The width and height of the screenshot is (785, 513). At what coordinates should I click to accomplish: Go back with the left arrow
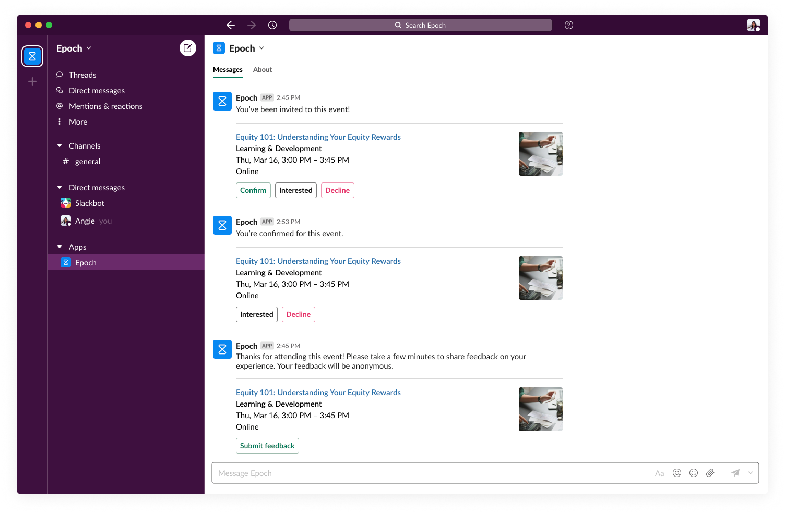[x=231, y=25]
